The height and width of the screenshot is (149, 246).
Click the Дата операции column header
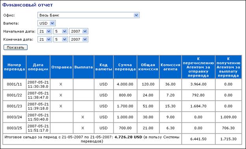(x=38, y=67)
